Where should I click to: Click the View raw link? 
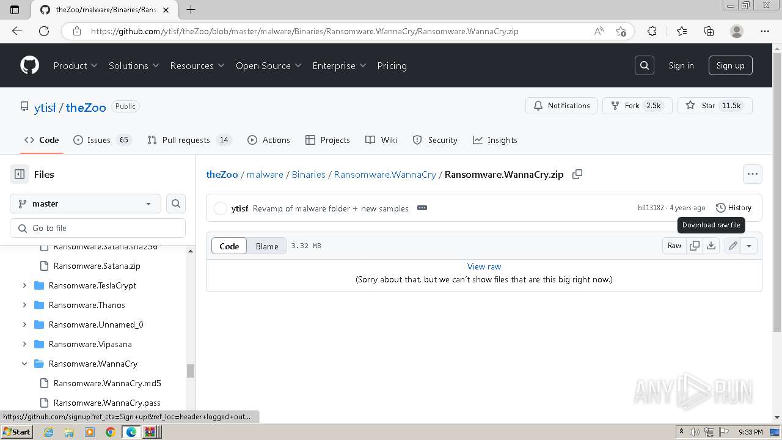[484, 266]
